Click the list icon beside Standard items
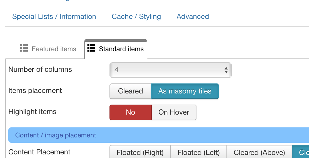This screenshot has height=158, width=309. (91, 48)
